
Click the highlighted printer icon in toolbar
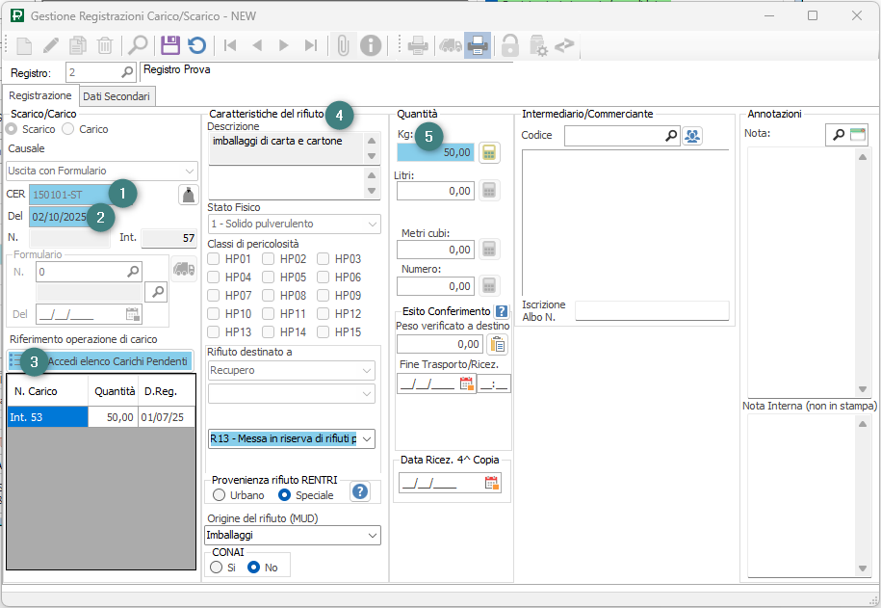coord(477,45)
